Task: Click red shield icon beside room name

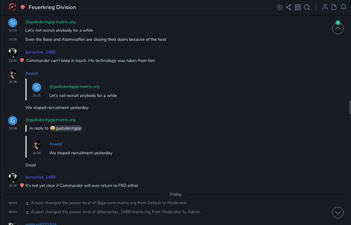Action: tap(23, 7)
